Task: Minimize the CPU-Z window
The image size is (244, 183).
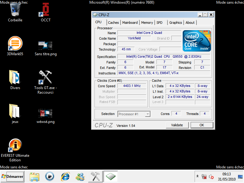Action: [x=200, y=15]
